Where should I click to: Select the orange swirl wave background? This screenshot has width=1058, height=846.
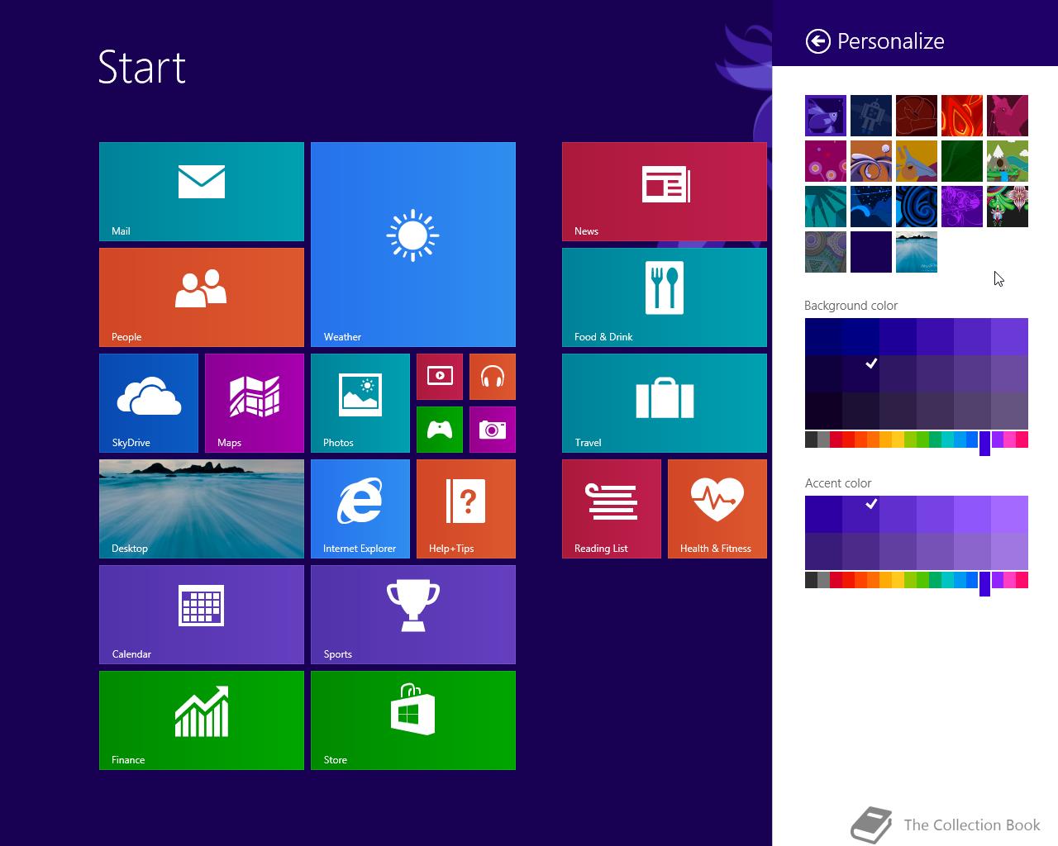pyautogui.click(x=871, y=161)
